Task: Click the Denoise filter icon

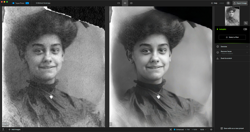Action: pos(218,47)
